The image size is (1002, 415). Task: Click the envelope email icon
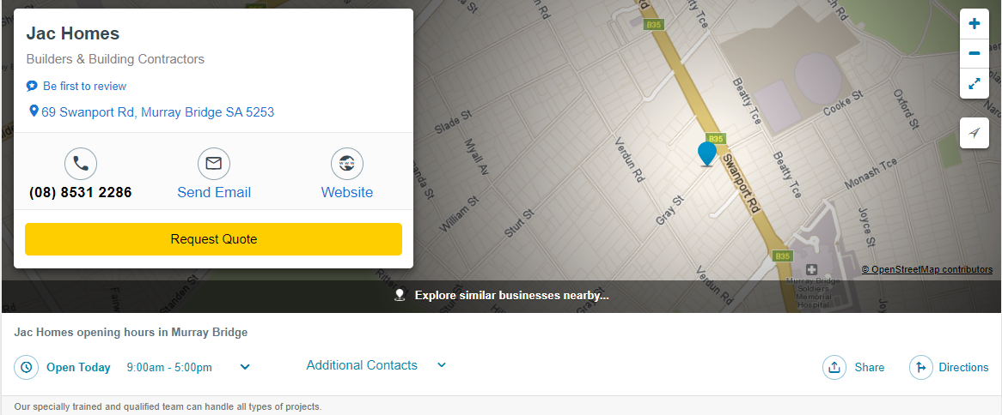click(x=213, y=164)
